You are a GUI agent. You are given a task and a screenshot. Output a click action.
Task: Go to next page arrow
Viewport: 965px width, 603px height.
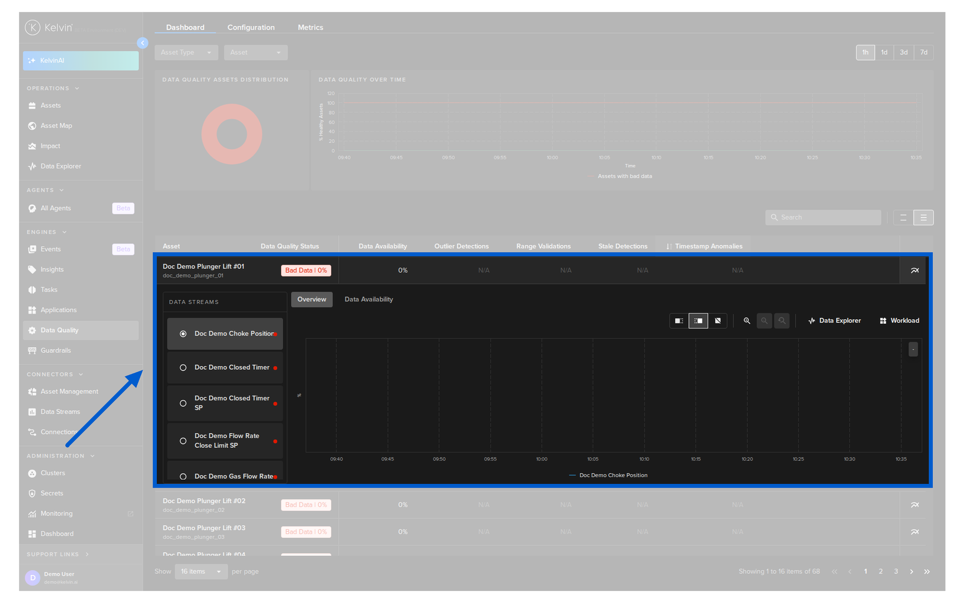tap(911, 571)
